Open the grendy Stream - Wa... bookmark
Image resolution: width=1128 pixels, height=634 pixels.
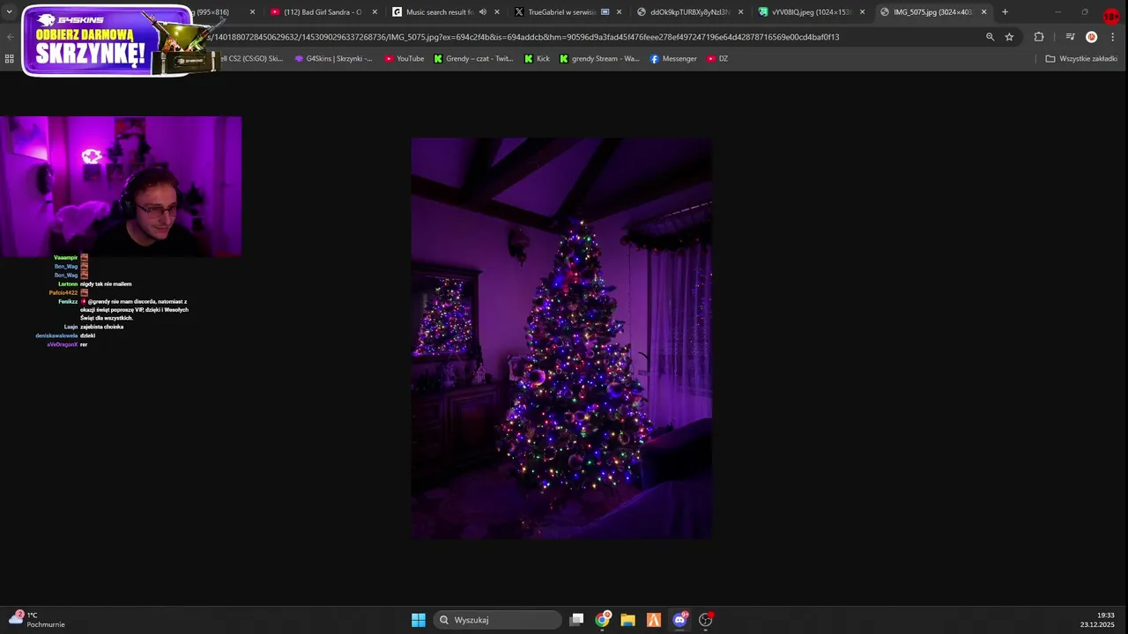click(599, 59)
